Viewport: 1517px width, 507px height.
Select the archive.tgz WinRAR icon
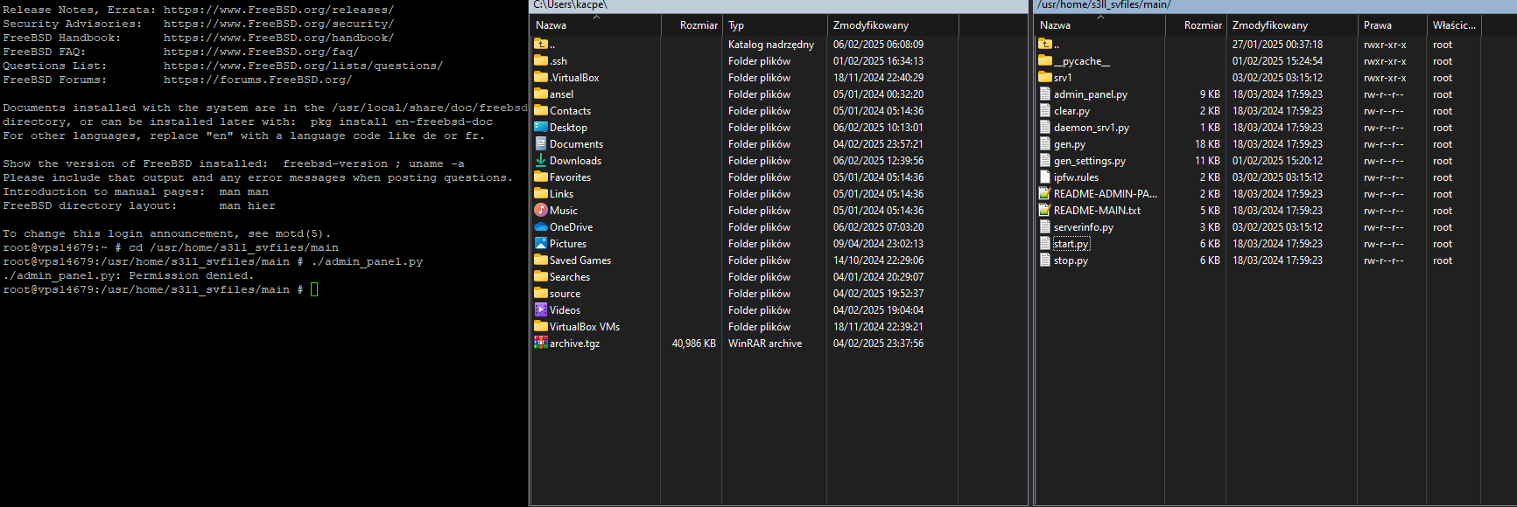pyautogui.click(x=541, y=344)
